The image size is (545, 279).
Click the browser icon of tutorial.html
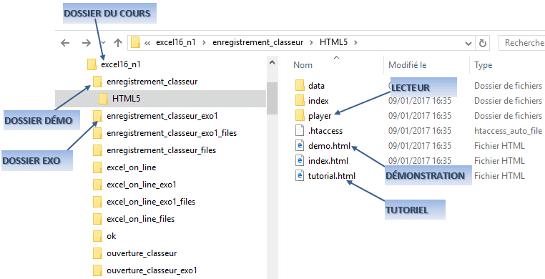(299, 176)
